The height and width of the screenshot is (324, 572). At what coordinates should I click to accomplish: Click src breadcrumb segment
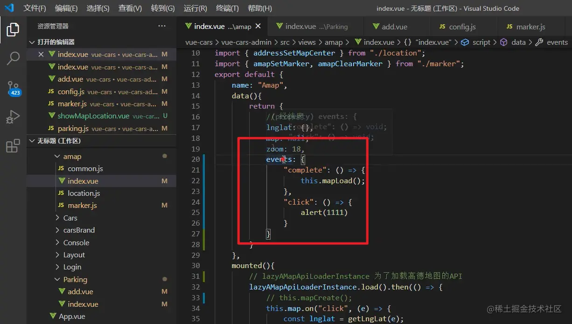coord(285,42)
